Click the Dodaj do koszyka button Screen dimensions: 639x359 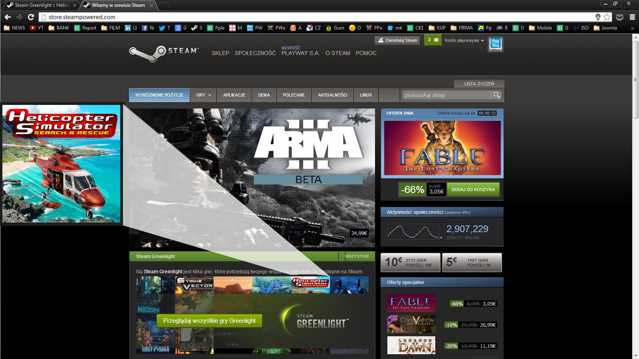pos(473,189)
